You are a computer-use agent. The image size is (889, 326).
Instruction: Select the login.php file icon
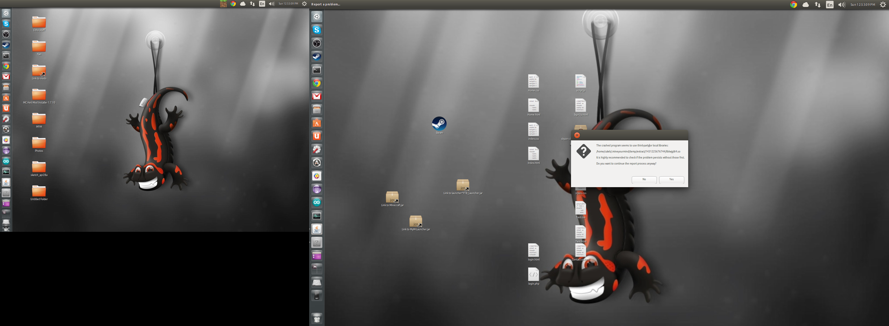point(534,276)
